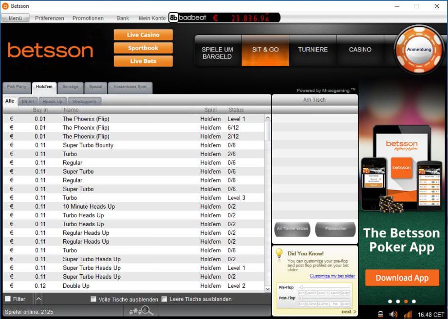Click the badbeat jackpot logo
448x319 pixels.
pyautogui.click(x=188, y=18)
